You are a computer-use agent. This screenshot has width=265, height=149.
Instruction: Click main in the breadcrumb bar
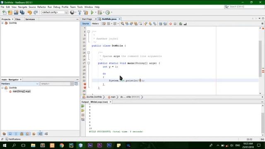[x=113, y=97]
